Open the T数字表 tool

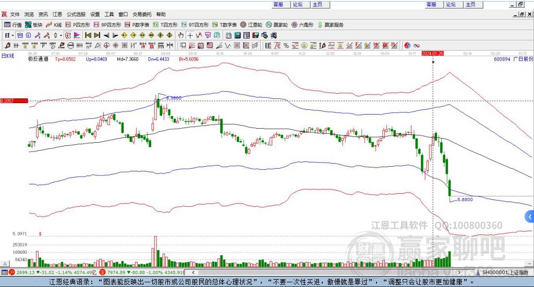tap(224, 25)
